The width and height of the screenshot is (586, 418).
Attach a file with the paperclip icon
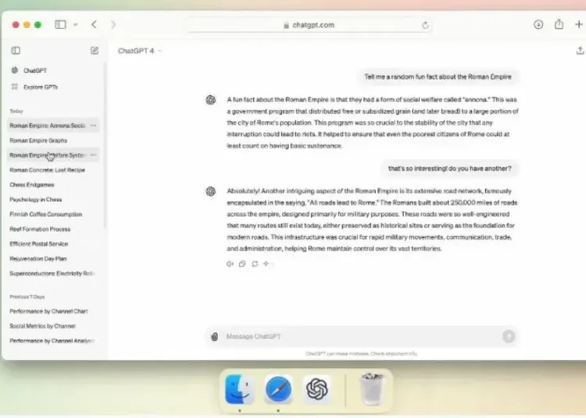coord(215,337)
